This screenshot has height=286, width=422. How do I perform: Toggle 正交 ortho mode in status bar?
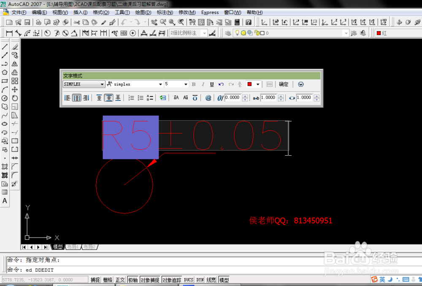120,280
